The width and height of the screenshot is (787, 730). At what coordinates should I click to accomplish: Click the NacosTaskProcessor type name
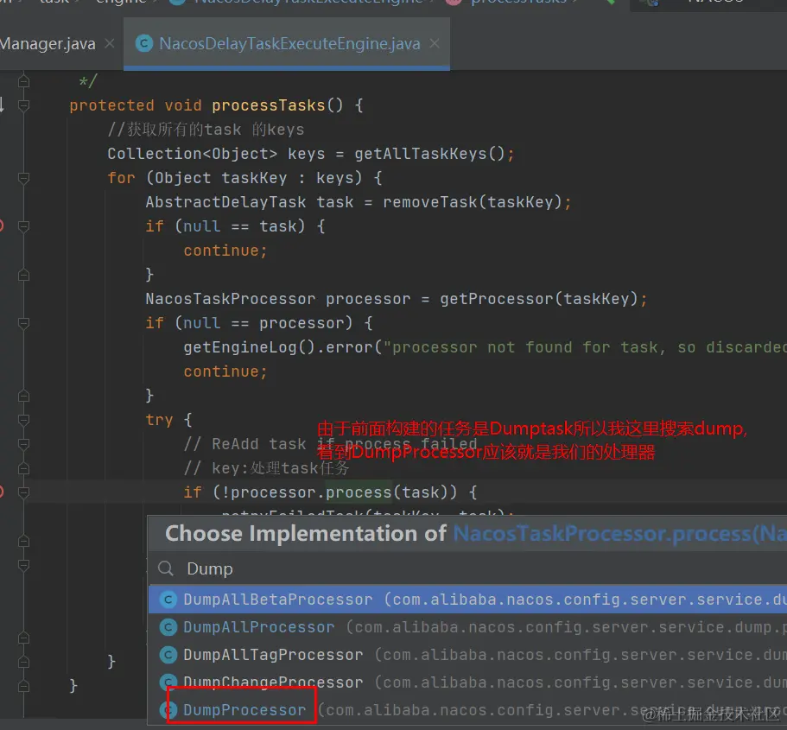231,299
